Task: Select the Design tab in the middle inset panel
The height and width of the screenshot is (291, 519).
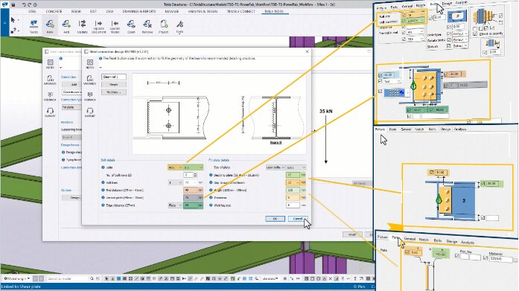Action: [445, 129]
